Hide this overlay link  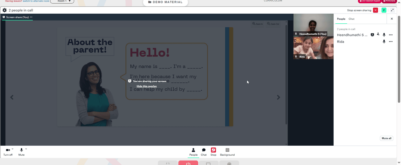[146, 86]
